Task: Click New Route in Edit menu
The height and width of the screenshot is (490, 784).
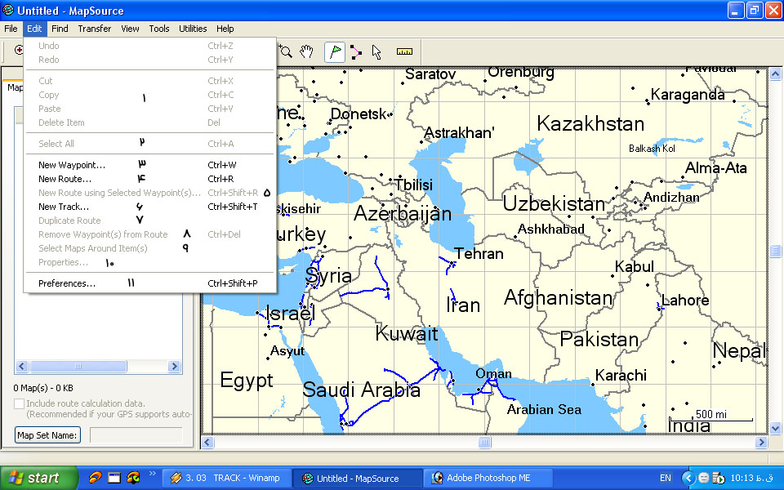Action: (65, 179)
